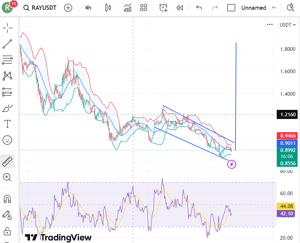Toggle Magnet snapping mode
Viewport: 300px width, 243px height.
pyautogui.click(x=7, y=199)
